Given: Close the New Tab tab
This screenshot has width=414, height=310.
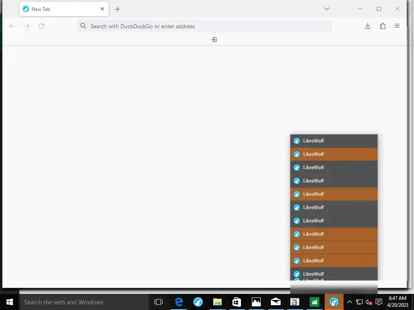Looking at the screenshot, I should pyautogui.click(x=102, y=9).
